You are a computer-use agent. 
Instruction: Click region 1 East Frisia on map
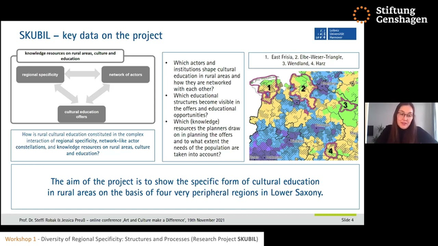point(268,88)
